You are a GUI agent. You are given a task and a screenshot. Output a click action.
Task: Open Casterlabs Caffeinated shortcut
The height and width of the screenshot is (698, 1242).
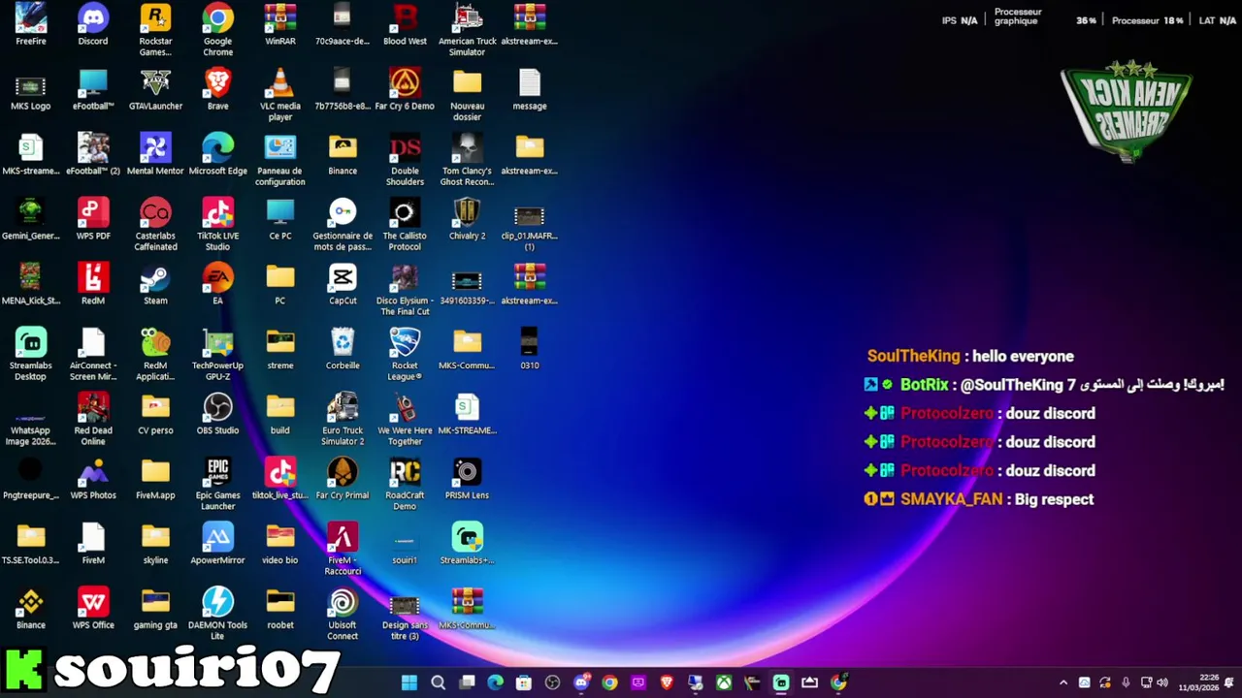tap(155, 225)
